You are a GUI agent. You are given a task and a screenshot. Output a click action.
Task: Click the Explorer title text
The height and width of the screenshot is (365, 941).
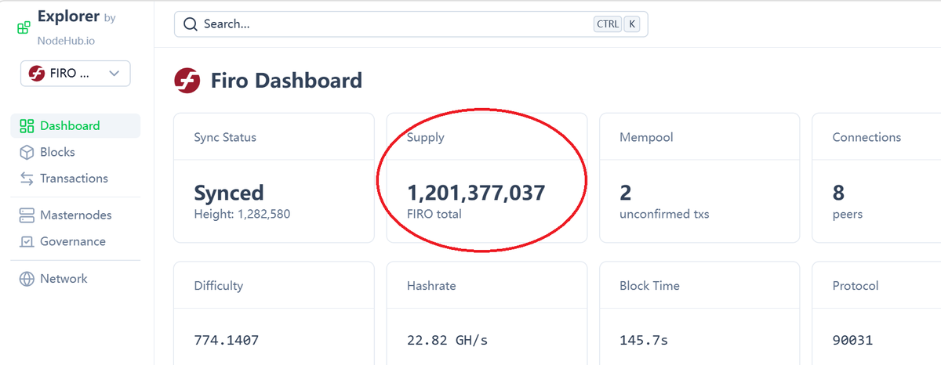(x=69, y=16)
